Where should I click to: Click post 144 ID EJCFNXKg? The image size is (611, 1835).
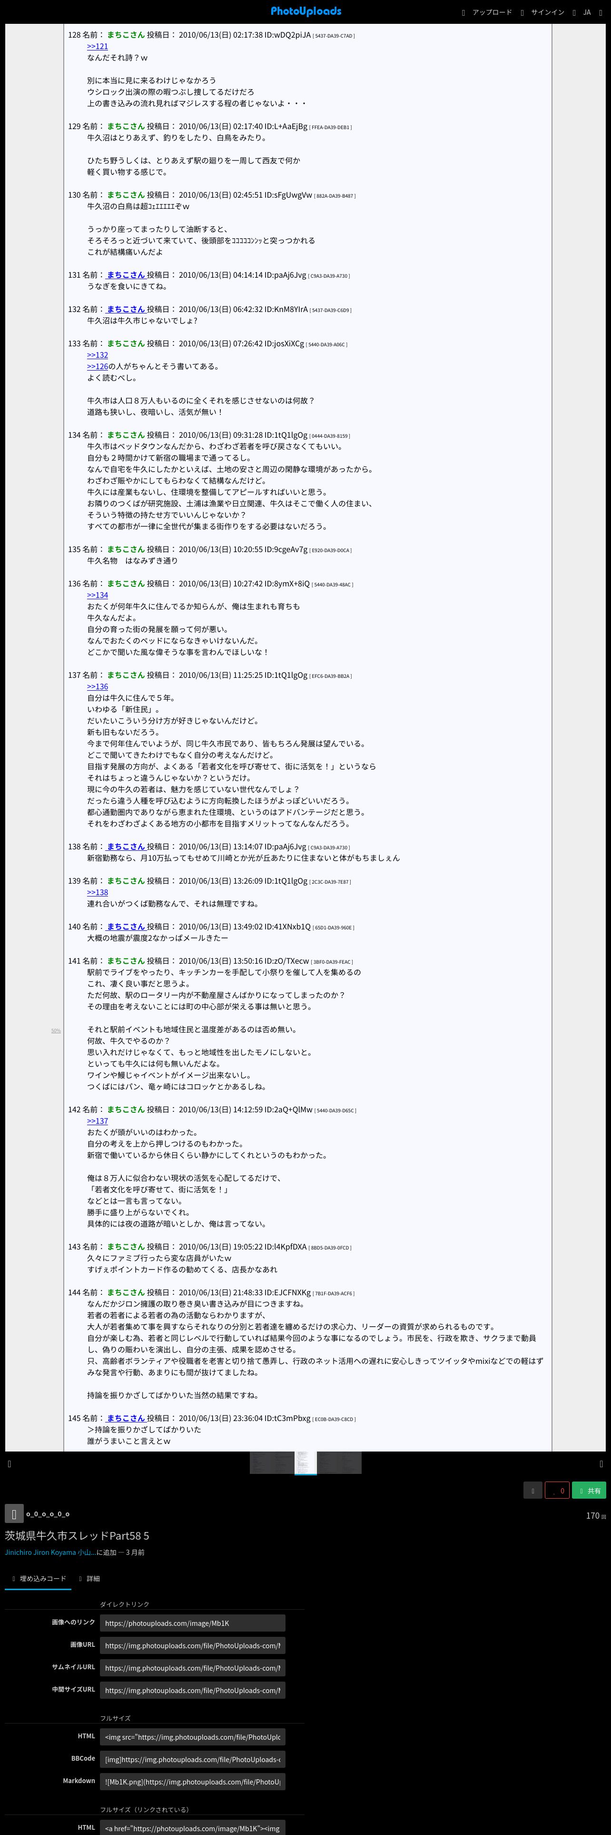click(x=287, y=1292)
